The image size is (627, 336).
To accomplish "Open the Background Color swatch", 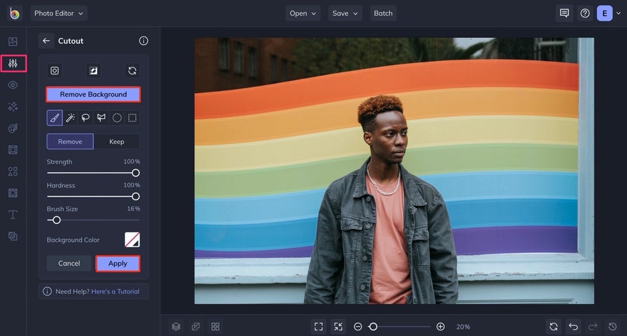I will pos(132,240).
